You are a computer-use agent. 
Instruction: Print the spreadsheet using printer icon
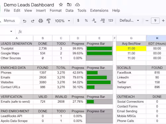tap(41, 21)
